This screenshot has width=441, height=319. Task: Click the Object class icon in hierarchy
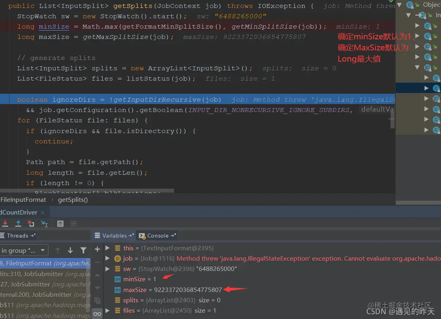click(x=410, y=5)
